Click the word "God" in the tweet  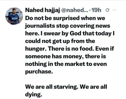click(x=75, y=34)
